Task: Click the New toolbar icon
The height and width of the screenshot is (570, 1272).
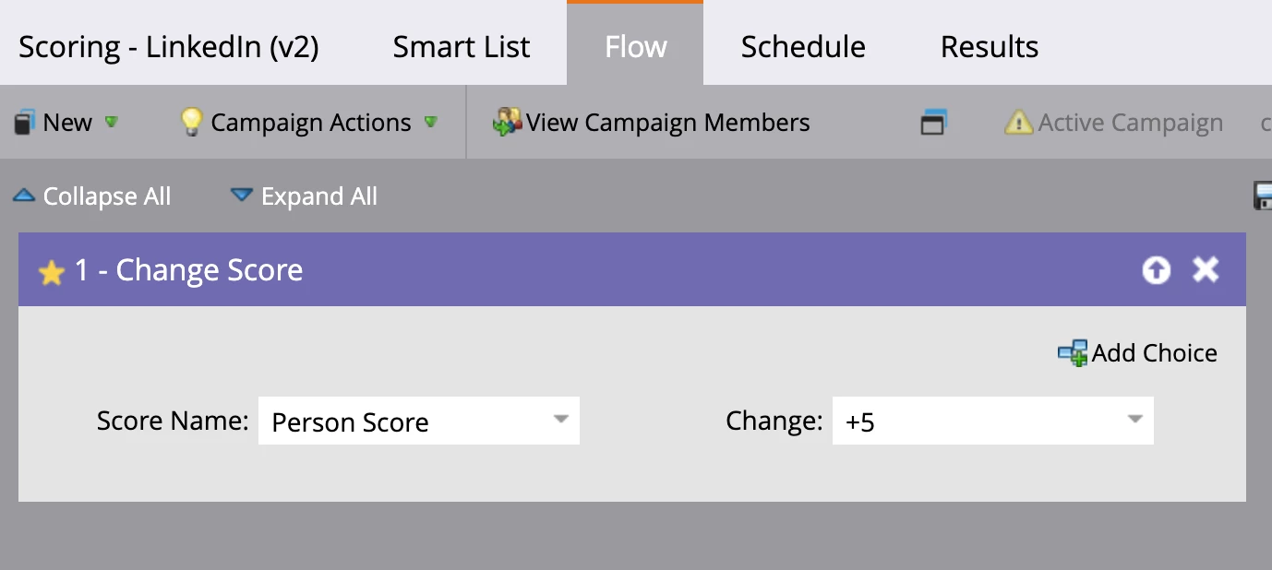Action: 25,123
